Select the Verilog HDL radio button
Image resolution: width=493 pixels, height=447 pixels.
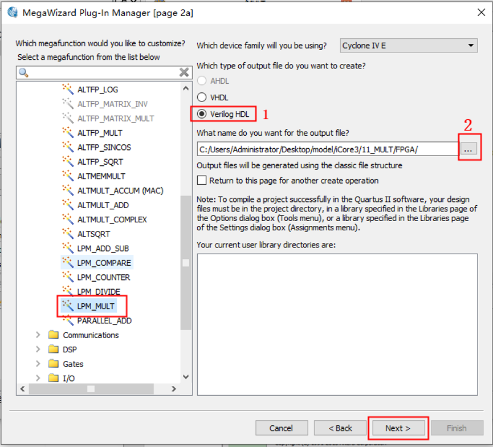pyautogui.click(x=202, y=114)
